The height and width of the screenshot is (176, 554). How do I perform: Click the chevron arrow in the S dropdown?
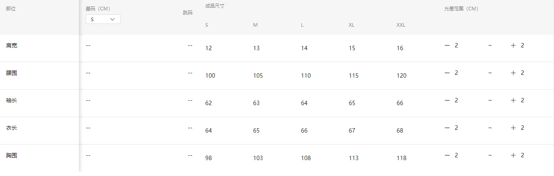(x=112, y=19)
